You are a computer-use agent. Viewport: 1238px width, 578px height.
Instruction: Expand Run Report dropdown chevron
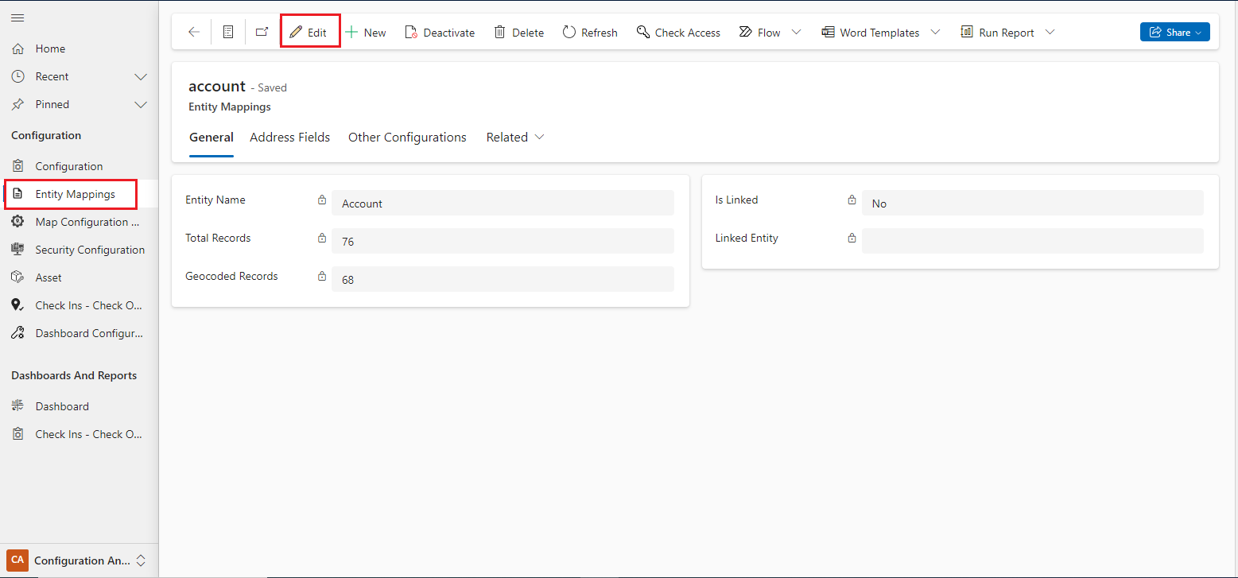coord(1050,33)
